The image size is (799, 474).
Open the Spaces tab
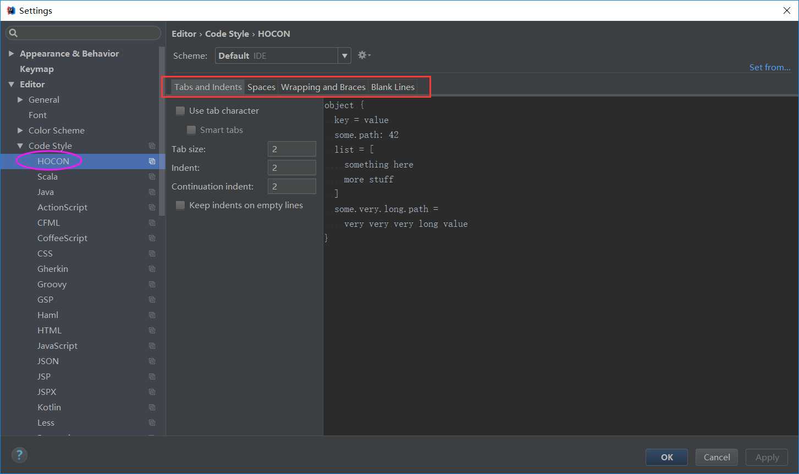pos(261,87)
